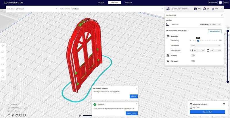The image size is (230, 118).
Task: Open the Resolution profile dropdown
Action: click(x=210, y=24)
